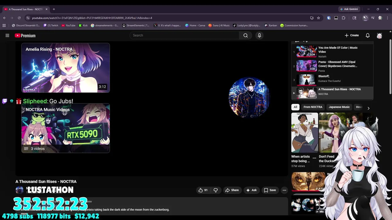392x220 pixels.
Task: Select the 'All' filter chip
Action: [295, 107]
